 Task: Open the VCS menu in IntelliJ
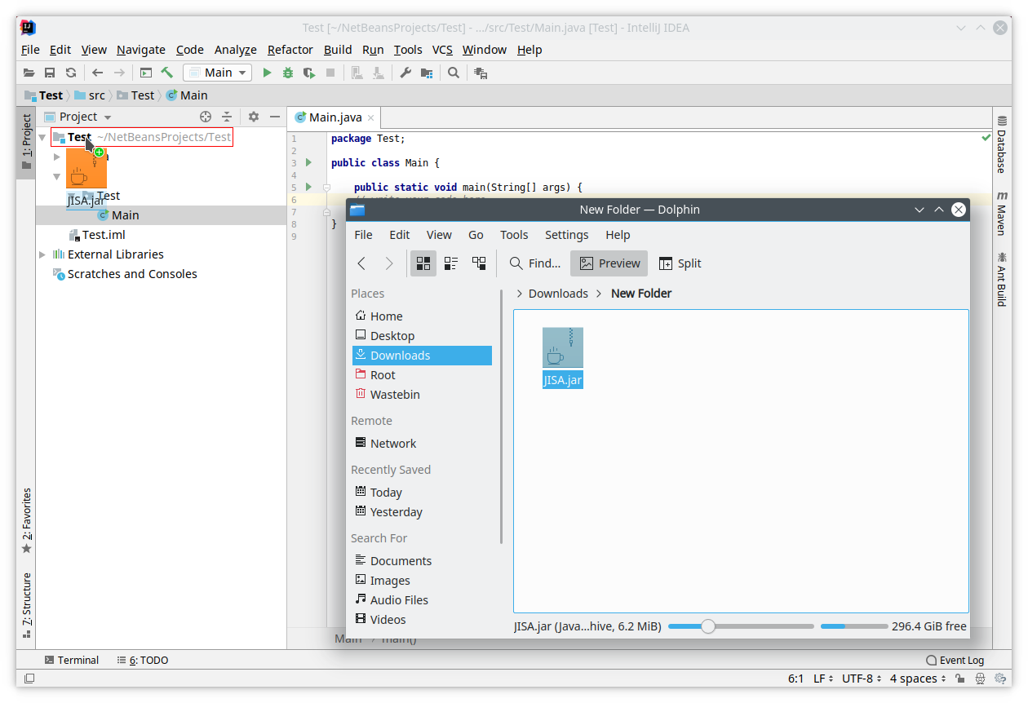tap(442, 50)
